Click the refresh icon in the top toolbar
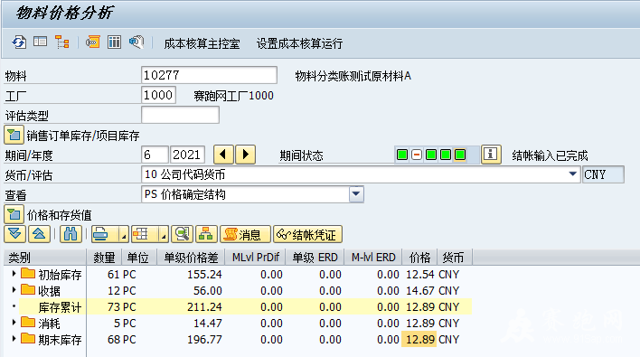 (x=19, y=42)
